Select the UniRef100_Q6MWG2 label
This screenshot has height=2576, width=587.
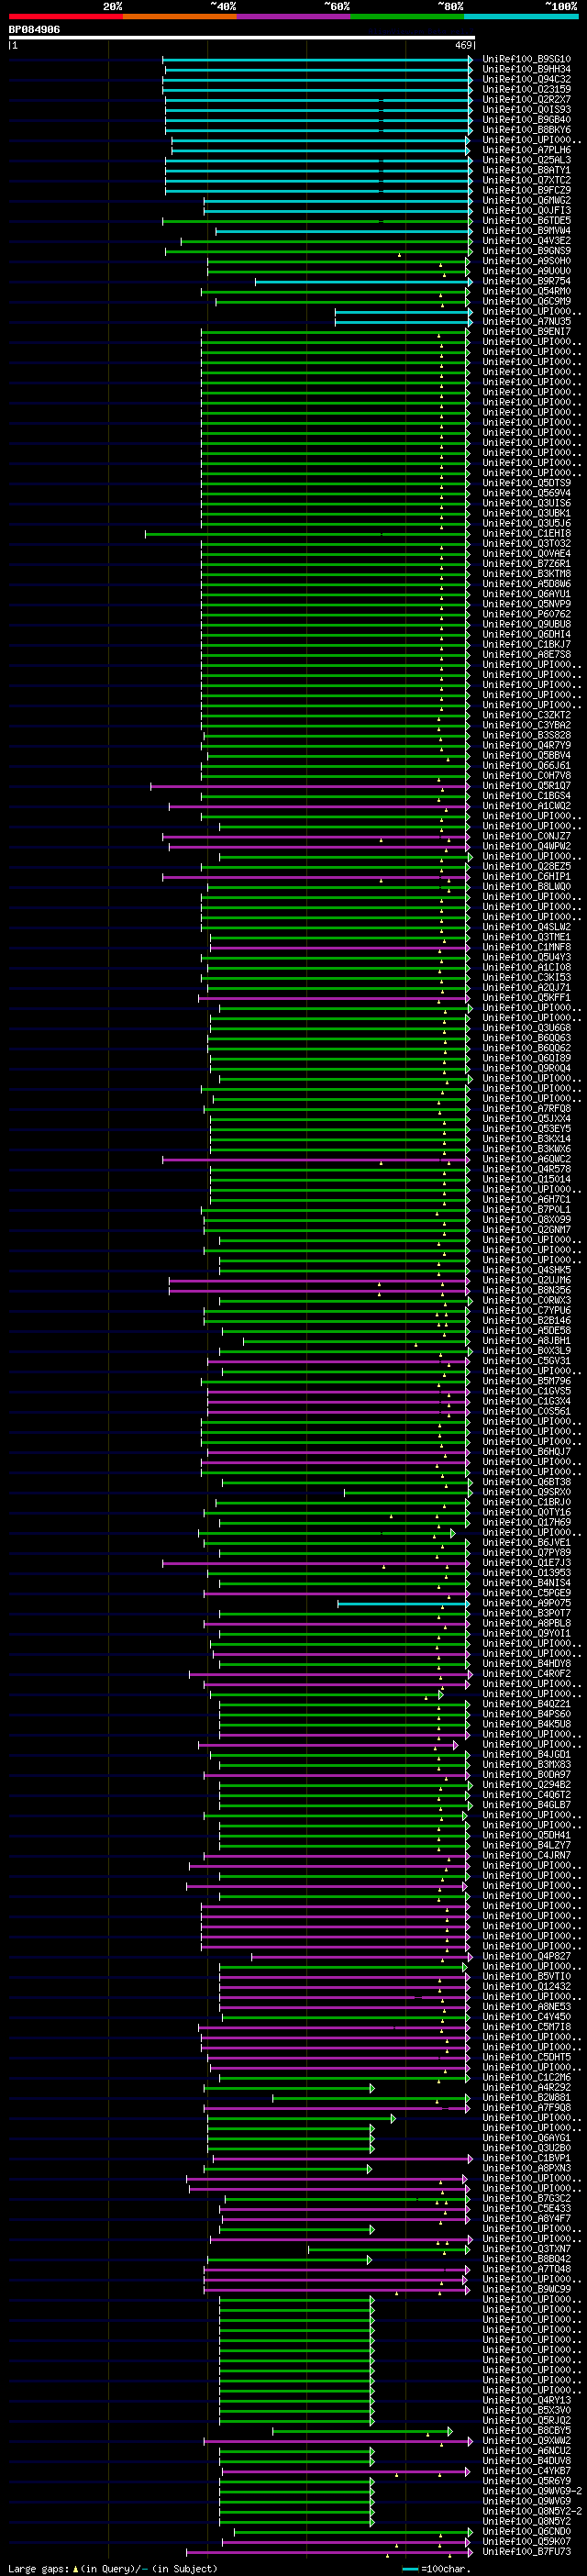coord(526,200)
